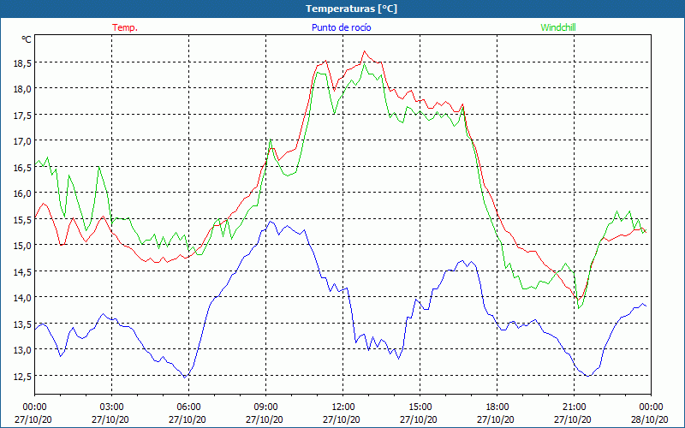685x428 pixels.
Task: Click the 15,0 y-axis value
Action: [x=23, y=245]
